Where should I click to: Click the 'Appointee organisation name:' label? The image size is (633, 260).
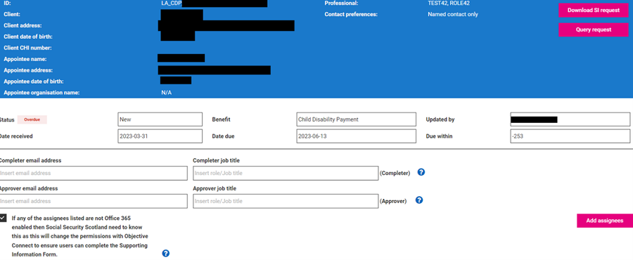point(41,93)
